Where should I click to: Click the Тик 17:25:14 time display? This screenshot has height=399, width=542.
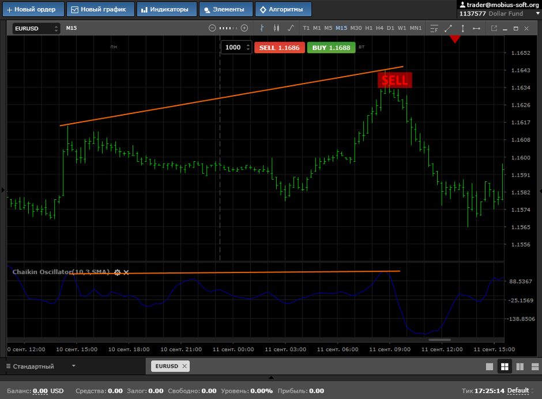point(483,391)
